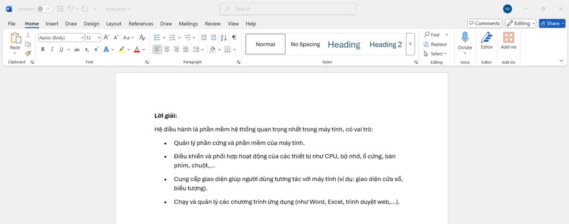Switch to the Layout tab

113,24
